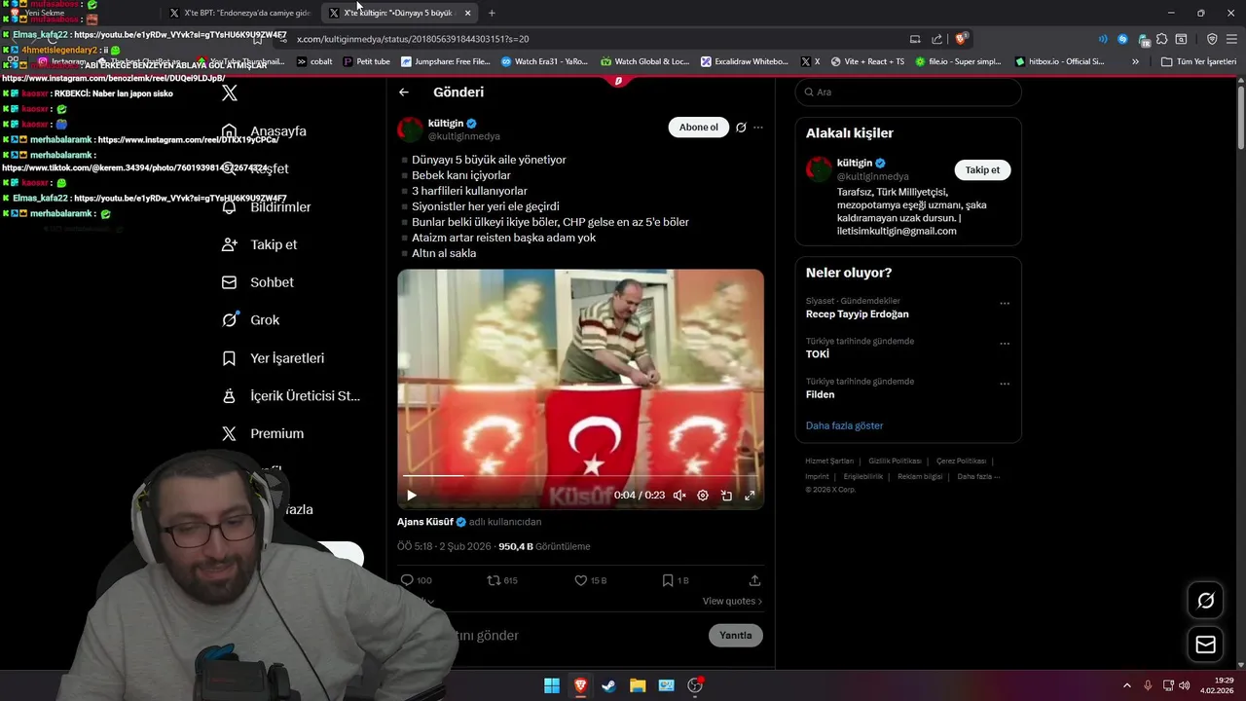The image size is (1246, 701).
Task: Open Hizmet Şartları footer link
Action: [829, 461]
